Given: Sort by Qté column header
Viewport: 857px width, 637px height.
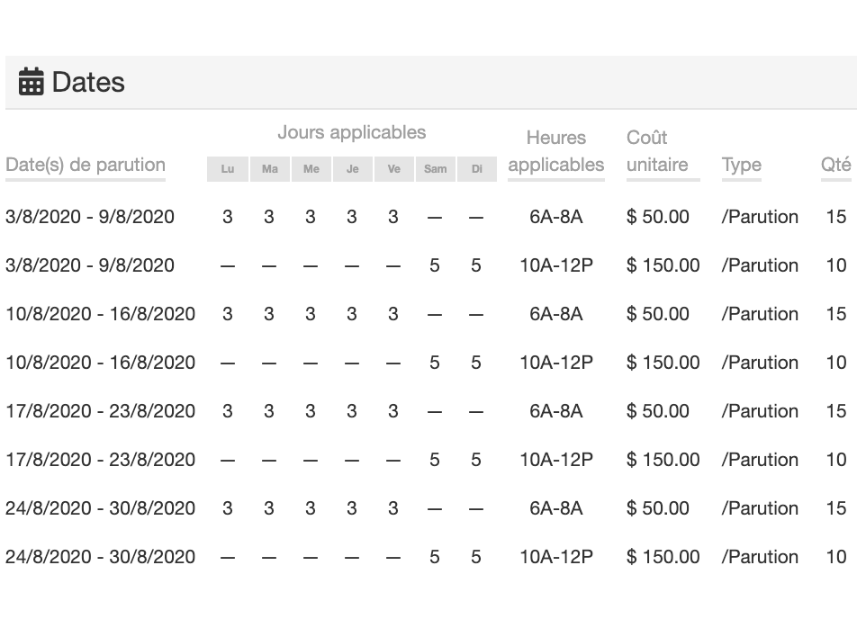Looking at the screenshot, I should (835, 165).
